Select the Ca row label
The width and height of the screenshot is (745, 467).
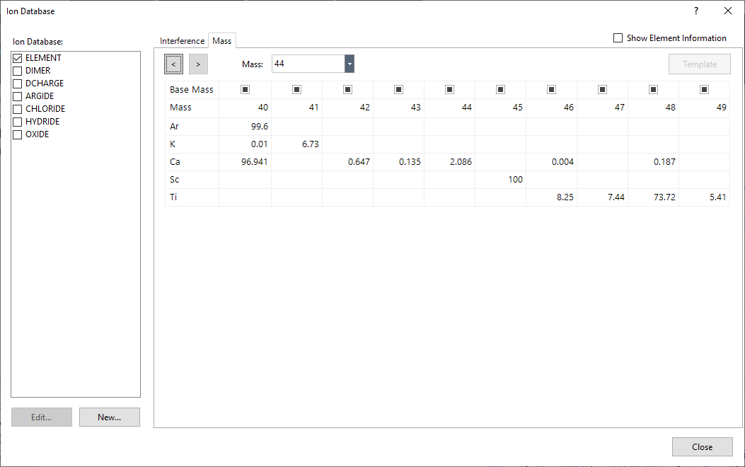(192, 162)
